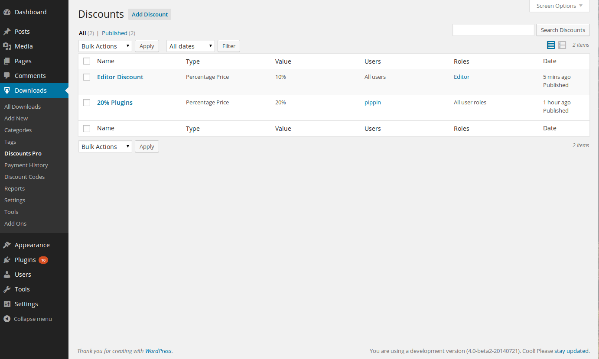Open Media via its sidebar icon
The image size is (599, 359).
point(7,46)
